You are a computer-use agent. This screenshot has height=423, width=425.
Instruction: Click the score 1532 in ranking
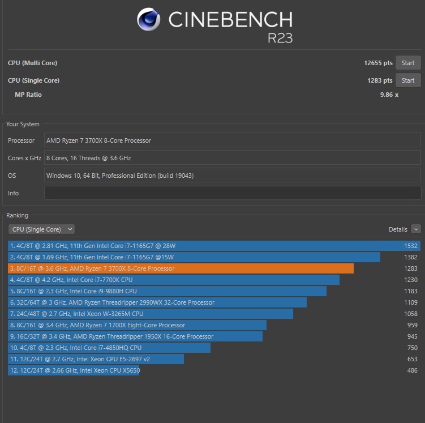tap(411, 246)
